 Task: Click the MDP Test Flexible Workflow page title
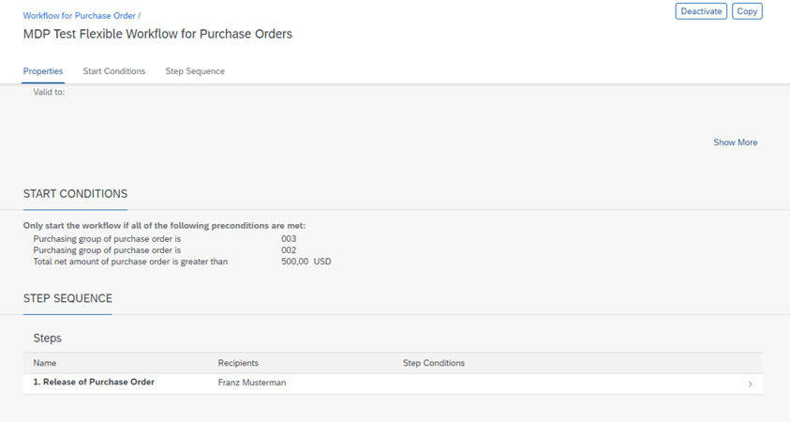click(x=157, y=34)
